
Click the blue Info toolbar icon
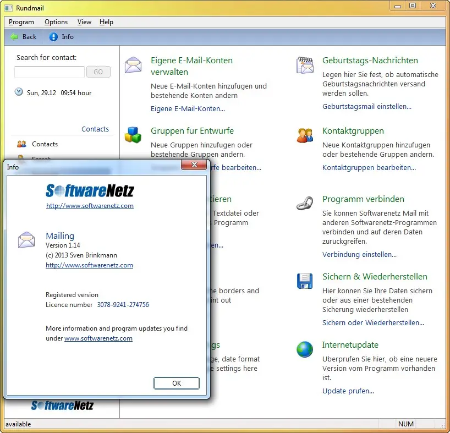pos(53,37)
